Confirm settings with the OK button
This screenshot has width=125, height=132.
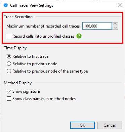pos(82,125)
